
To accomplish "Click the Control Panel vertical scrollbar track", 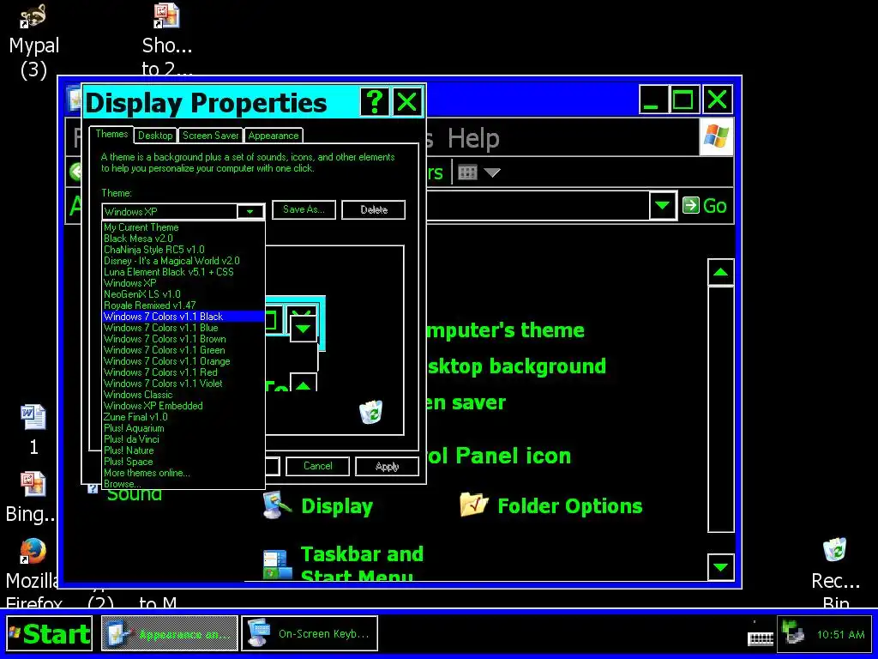I will (720, 409).
